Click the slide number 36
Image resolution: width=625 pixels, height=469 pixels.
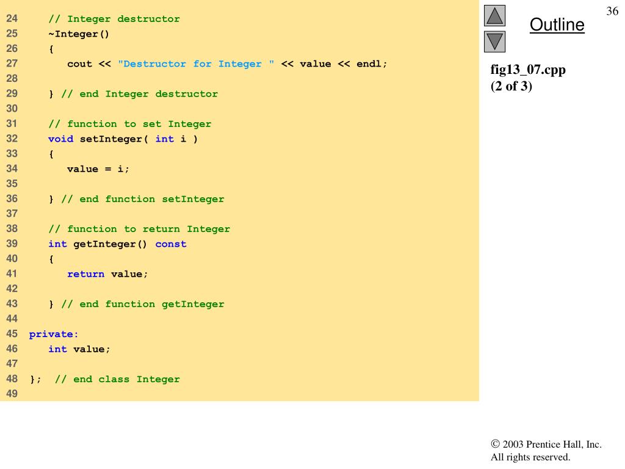612,11
